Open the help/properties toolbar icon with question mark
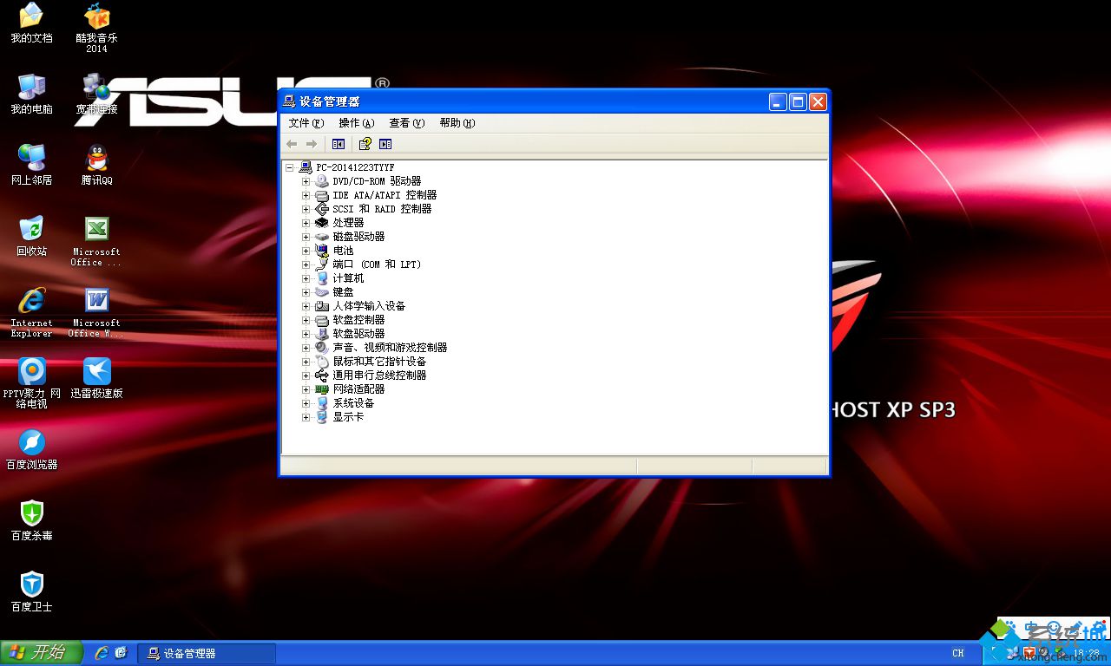Image resolution: width=1111 pixels, height=666 pixels. pyautogui.click(x=365, y=144)
